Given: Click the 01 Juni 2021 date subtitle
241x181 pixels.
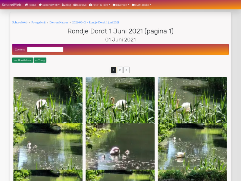Looking at the screenshot, I should 120,40.
